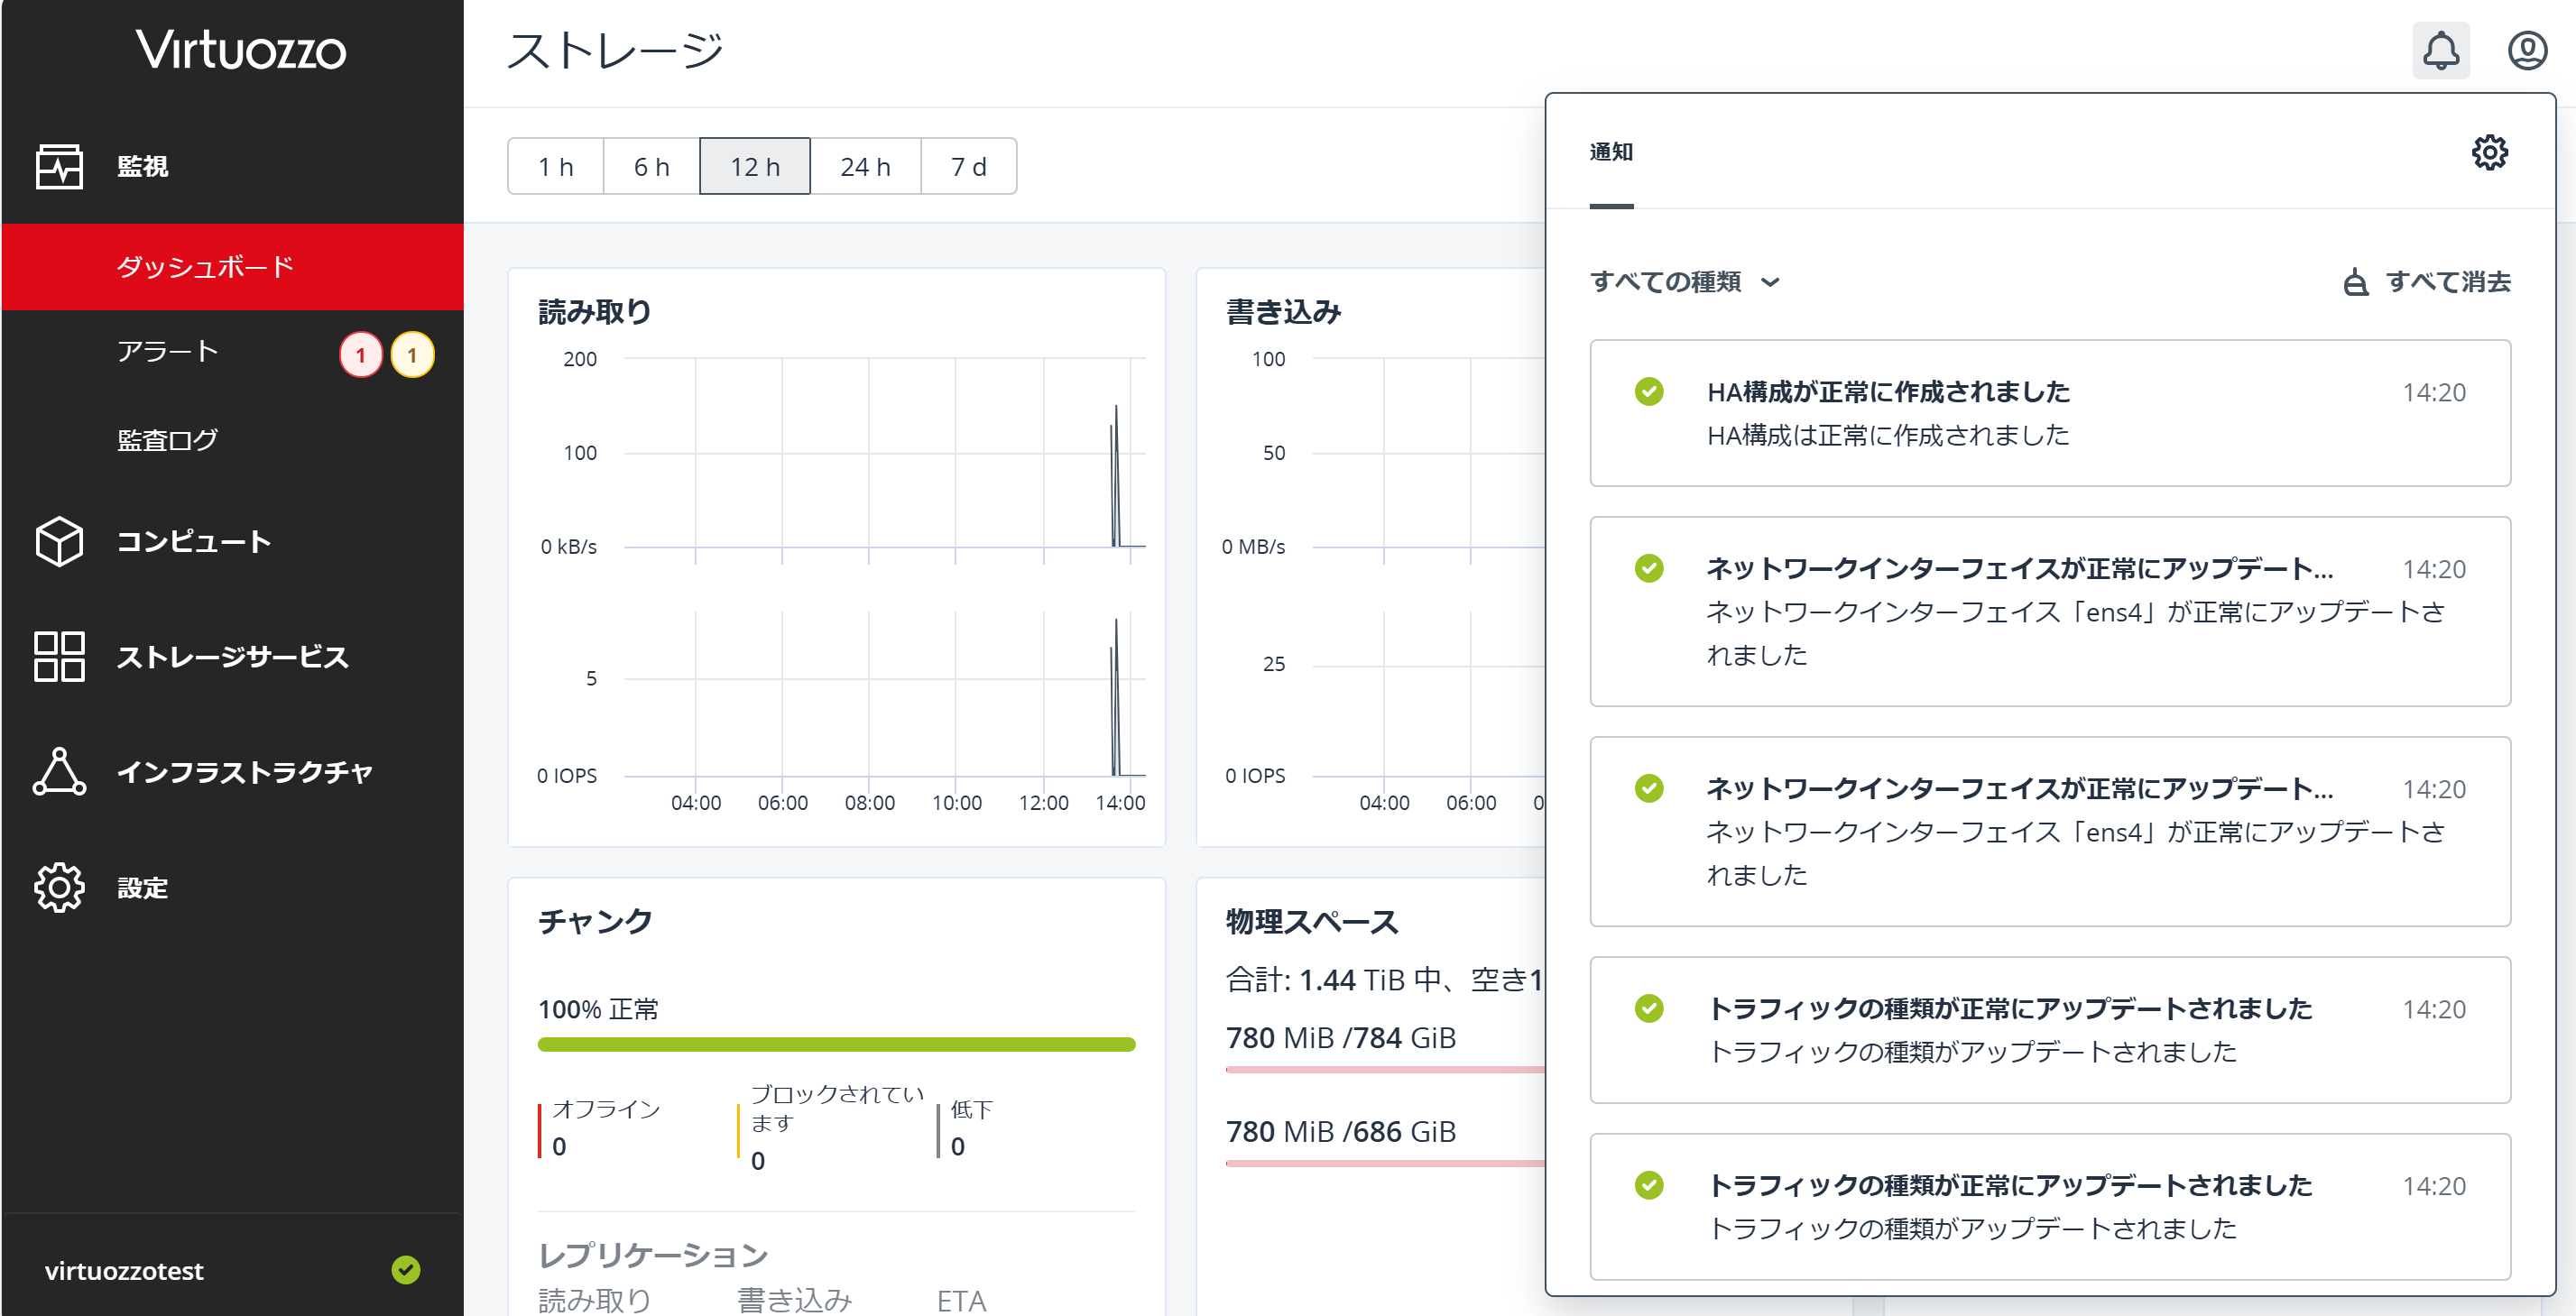
Task: Open the ダッシュボード menu item
Action: tap(205, 267)
